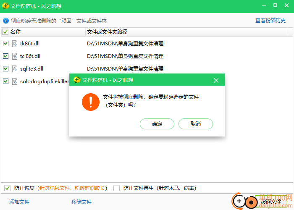Select the tcl86t.dll file name
Image resolution: width=294 pixels, height=210 pixels.
click(x=30, y=56)
